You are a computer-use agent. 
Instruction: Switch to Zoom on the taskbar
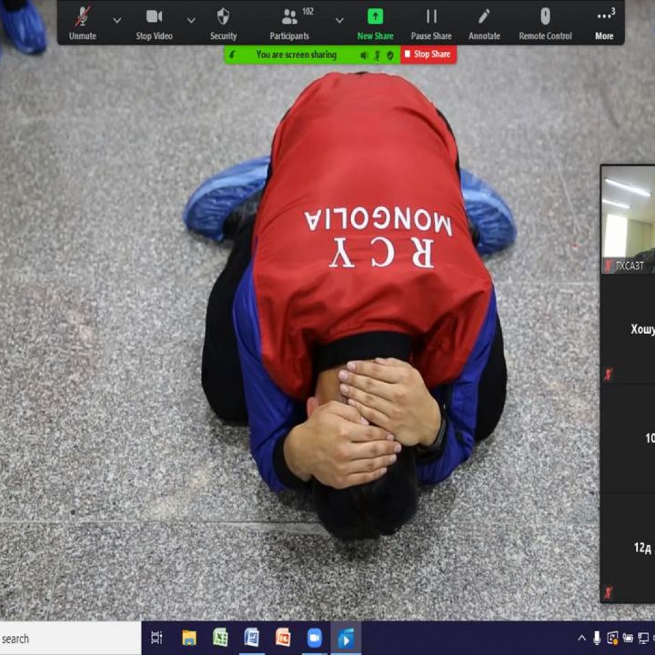315,638
